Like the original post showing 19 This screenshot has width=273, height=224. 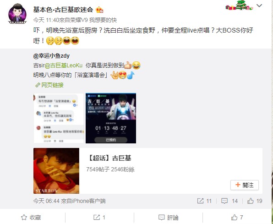pyautogui.click(x=255, y=201)
